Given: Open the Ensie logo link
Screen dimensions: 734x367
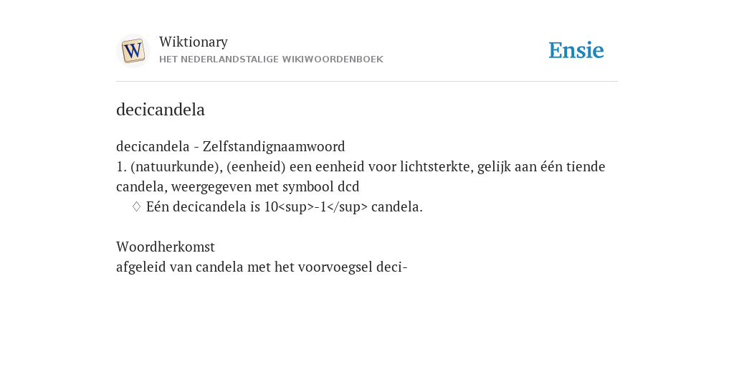Looking at the screenshot, I should coord(576,50).
